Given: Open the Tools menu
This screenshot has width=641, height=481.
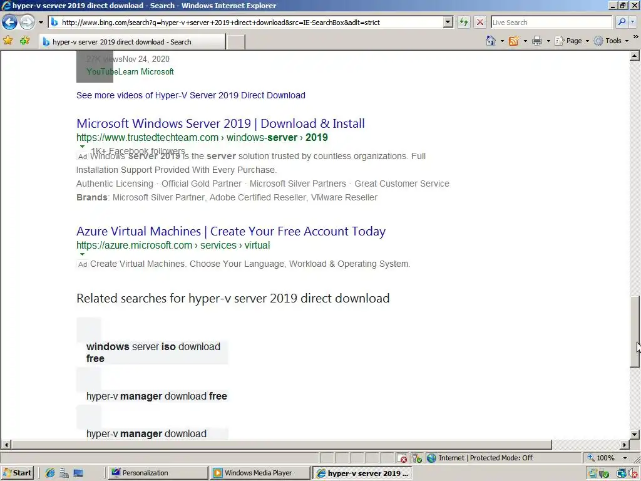Looking at the screenshot, I should pyautogui.click(x=612, y=41).
